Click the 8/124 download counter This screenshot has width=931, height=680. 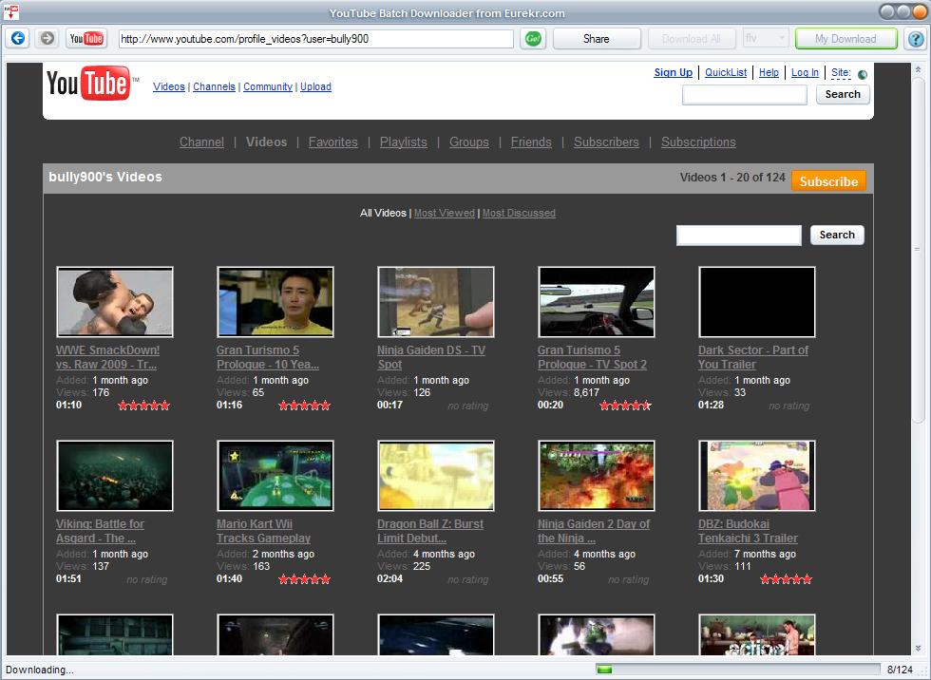901,670
